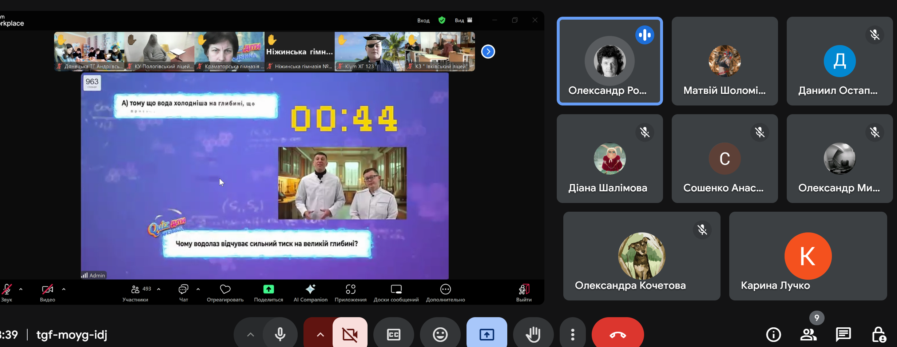Start Zoom video button
897x347 pixels.
(48, 293)
